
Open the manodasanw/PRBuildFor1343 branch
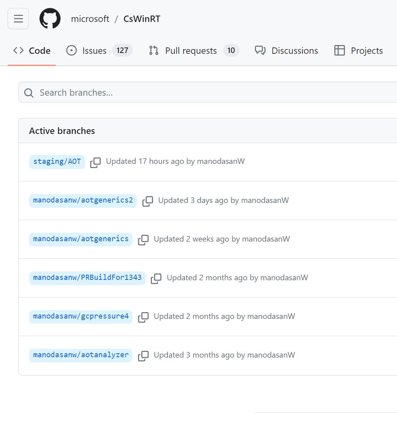87,277
